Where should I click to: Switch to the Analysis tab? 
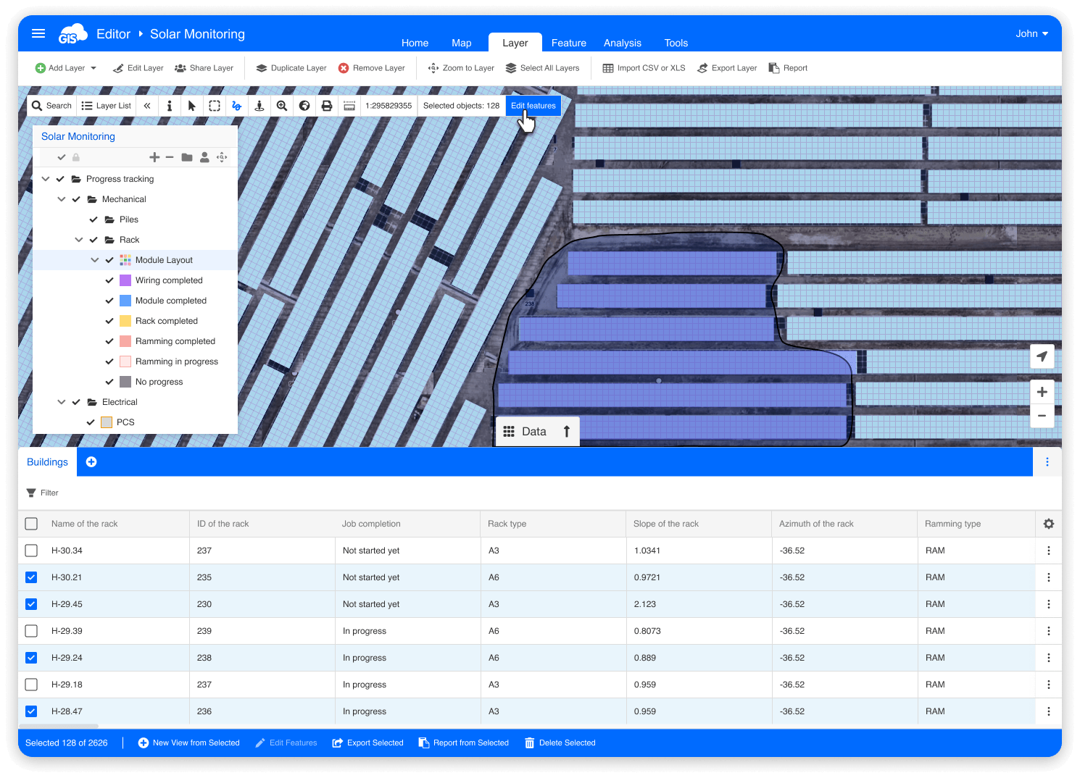click(x=623, y=43)
